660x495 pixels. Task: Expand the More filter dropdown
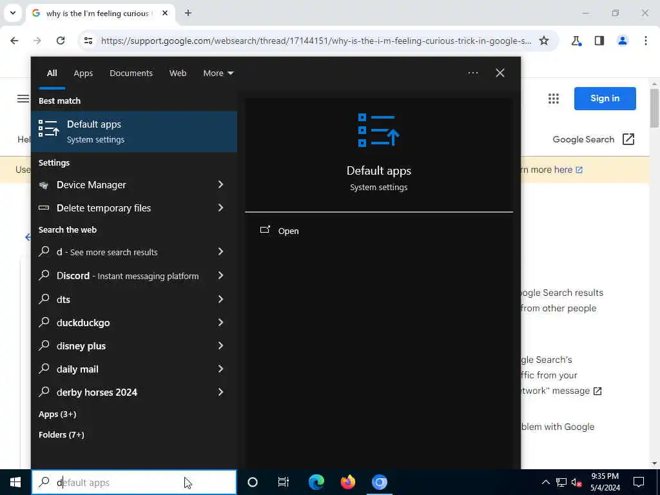tap(218, 73)
